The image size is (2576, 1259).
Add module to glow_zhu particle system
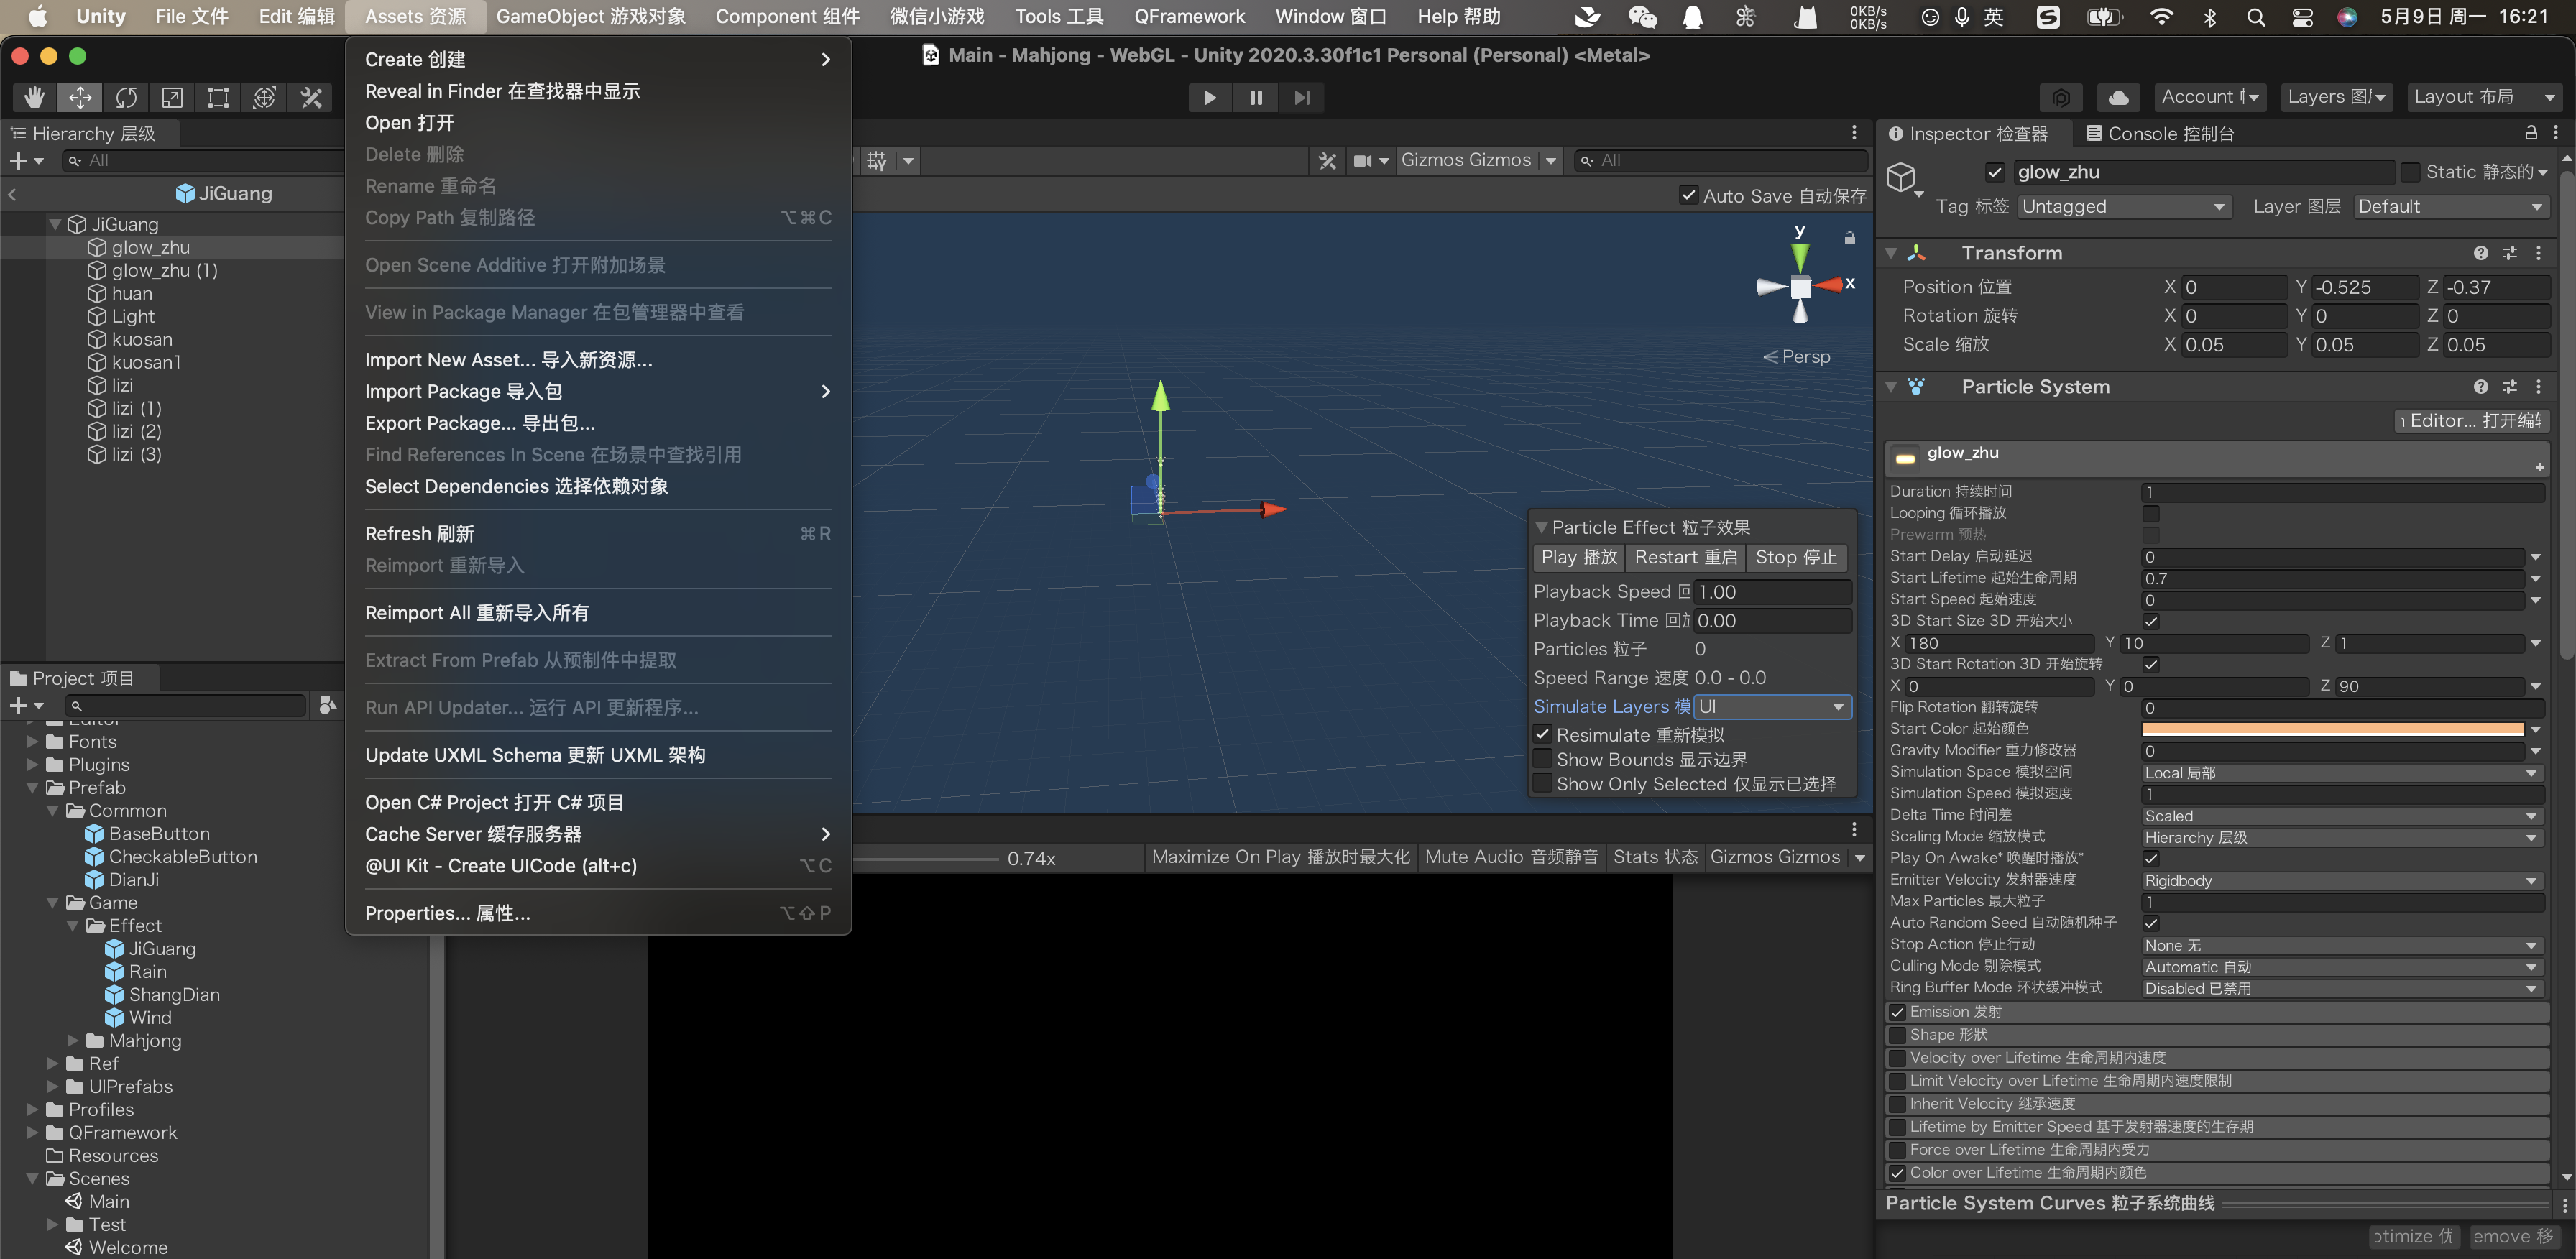2539,467
